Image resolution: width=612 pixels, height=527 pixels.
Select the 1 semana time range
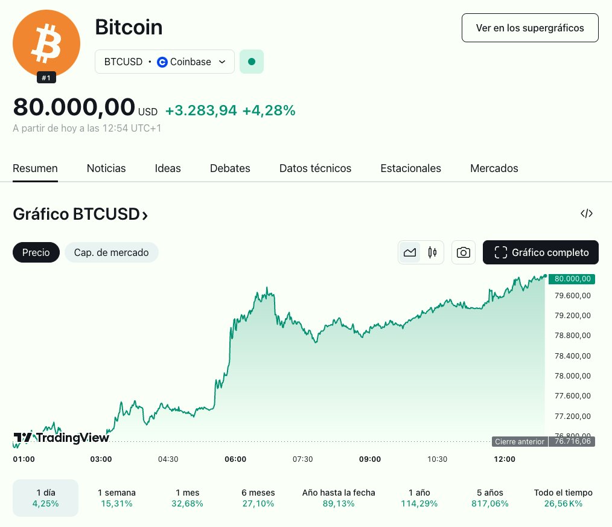pos(116,498)
